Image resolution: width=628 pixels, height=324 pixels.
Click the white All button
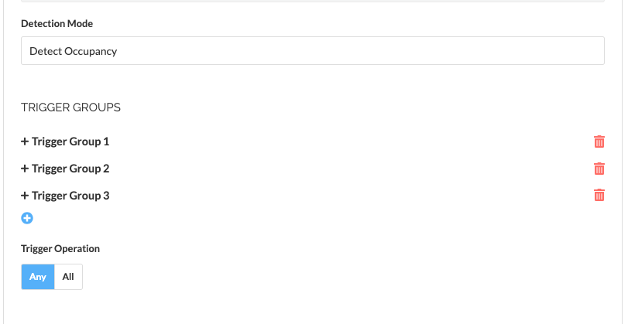pyautogui.click(x=68, y=277)
